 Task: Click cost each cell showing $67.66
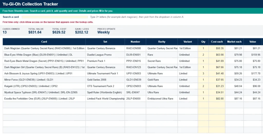click(217, 67)
